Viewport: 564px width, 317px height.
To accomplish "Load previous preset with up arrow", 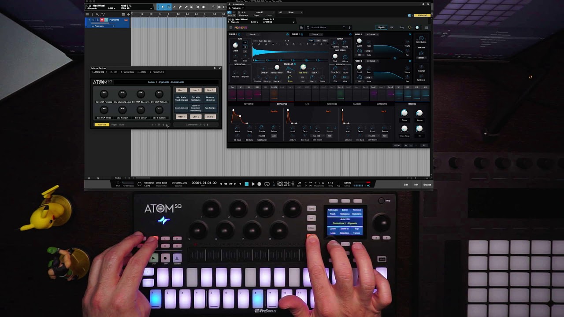I will 344,27.
